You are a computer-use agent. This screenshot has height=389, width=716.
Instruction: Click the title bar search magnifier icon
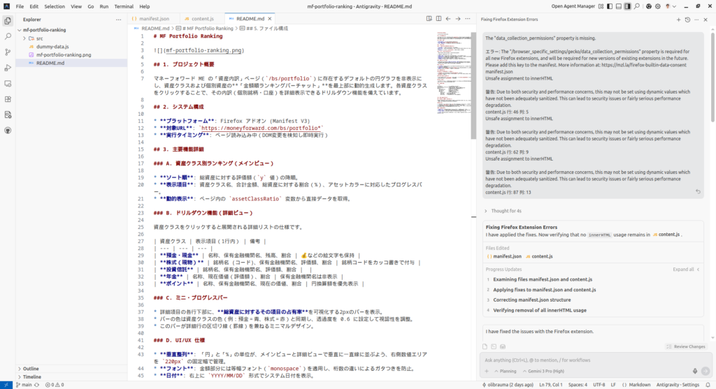[636, 6]
